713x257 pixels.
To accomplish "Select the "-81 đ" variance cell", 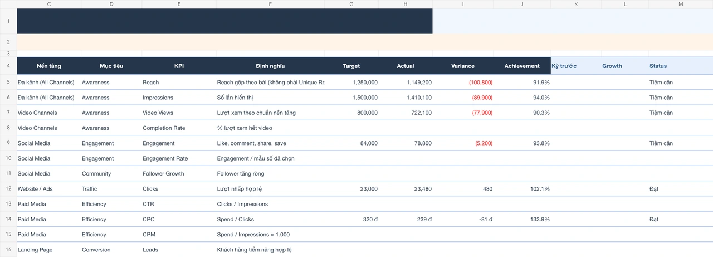I will 463,220.
